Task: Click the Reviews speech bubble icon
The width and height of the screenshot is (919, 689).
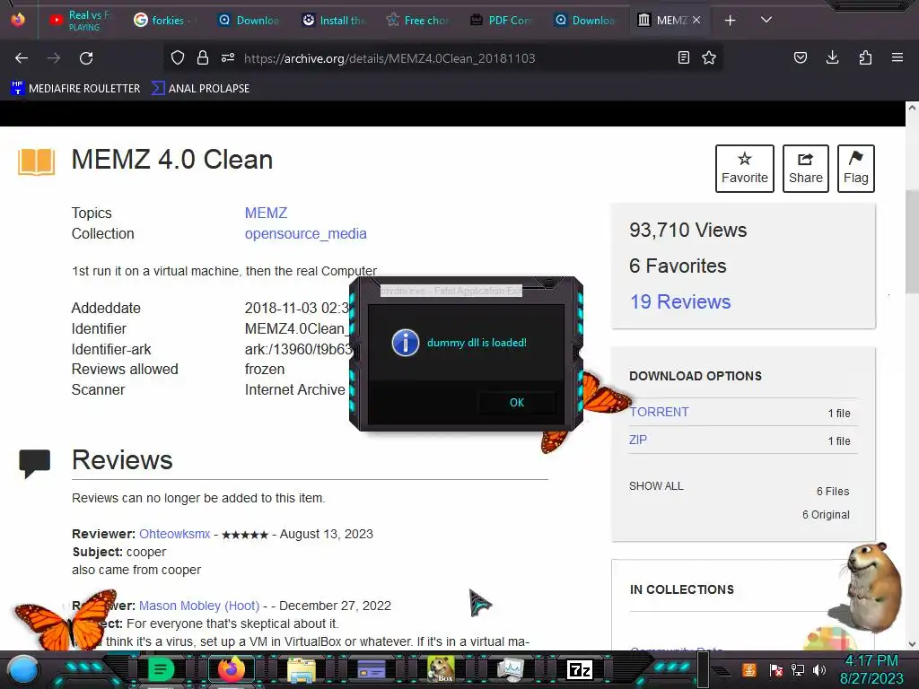Action: [x=35, y=463]
